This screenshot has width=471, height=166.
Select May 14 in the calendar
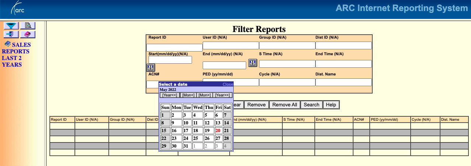point(227,123)
